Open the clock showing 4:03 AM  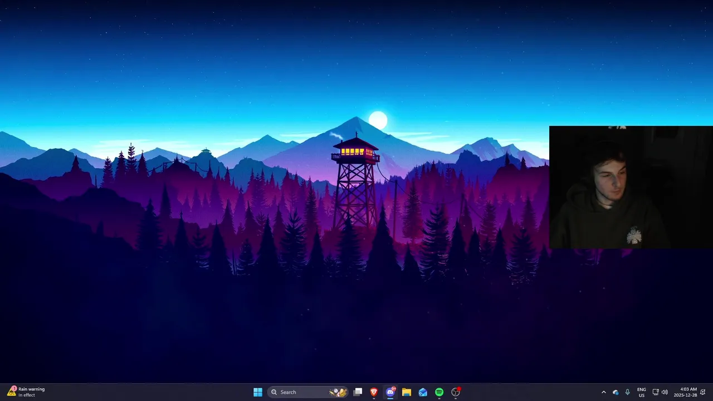(685, 392)
